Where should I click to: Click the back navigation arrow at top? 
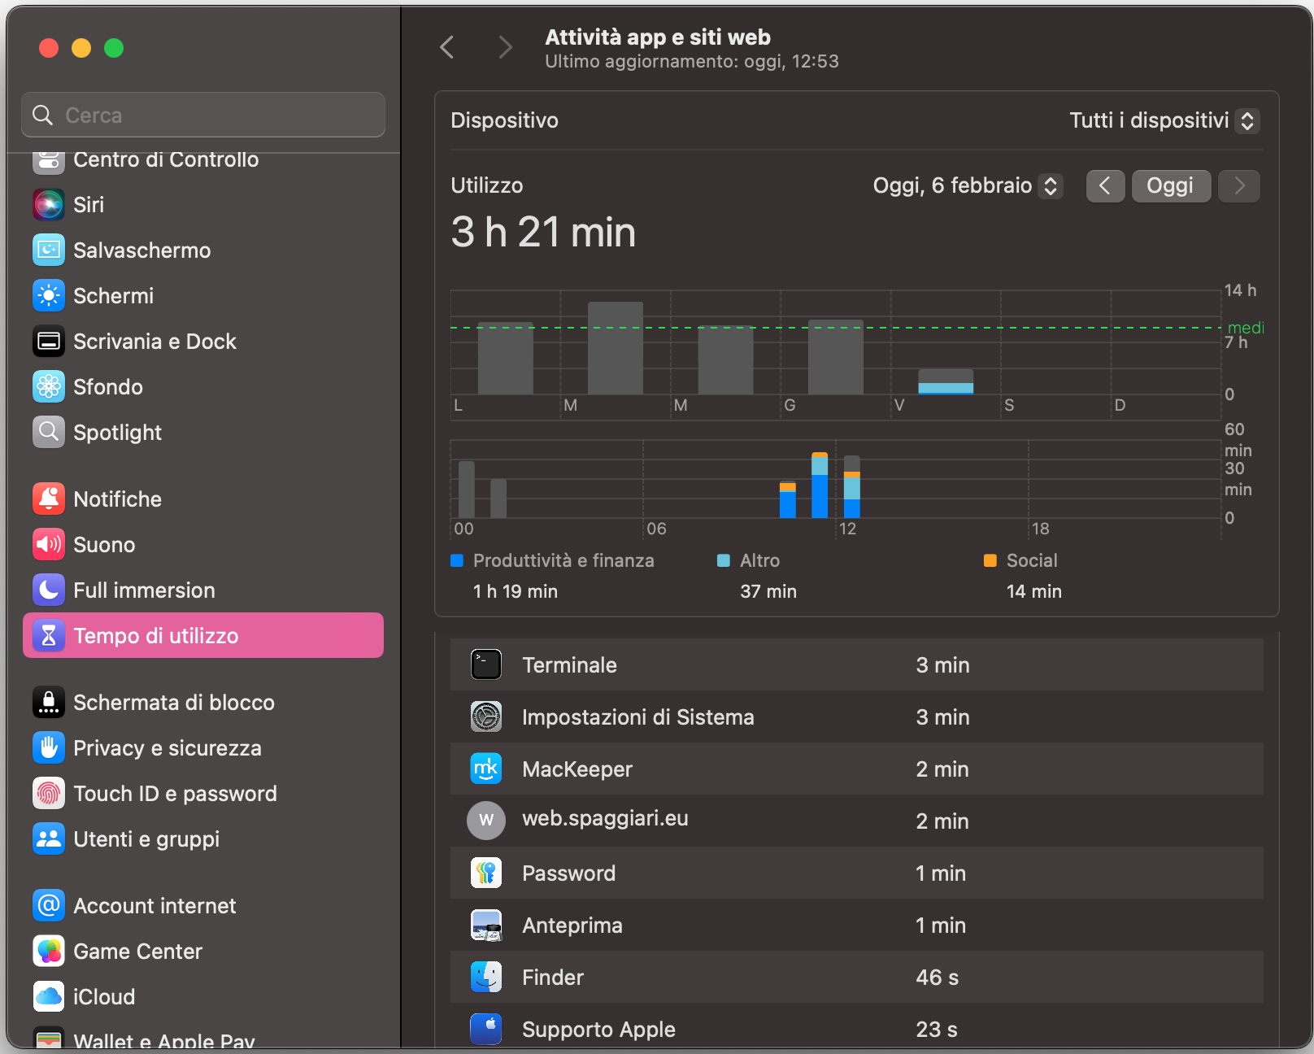[446, 46]
